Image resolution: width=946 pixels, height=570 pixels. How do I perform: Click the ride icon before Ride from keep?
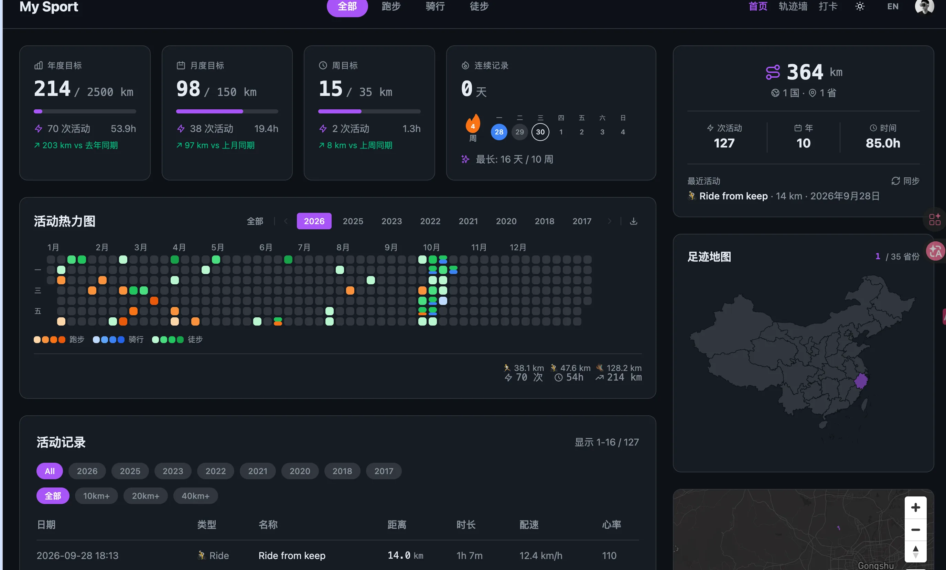click(x=691, y=196)
